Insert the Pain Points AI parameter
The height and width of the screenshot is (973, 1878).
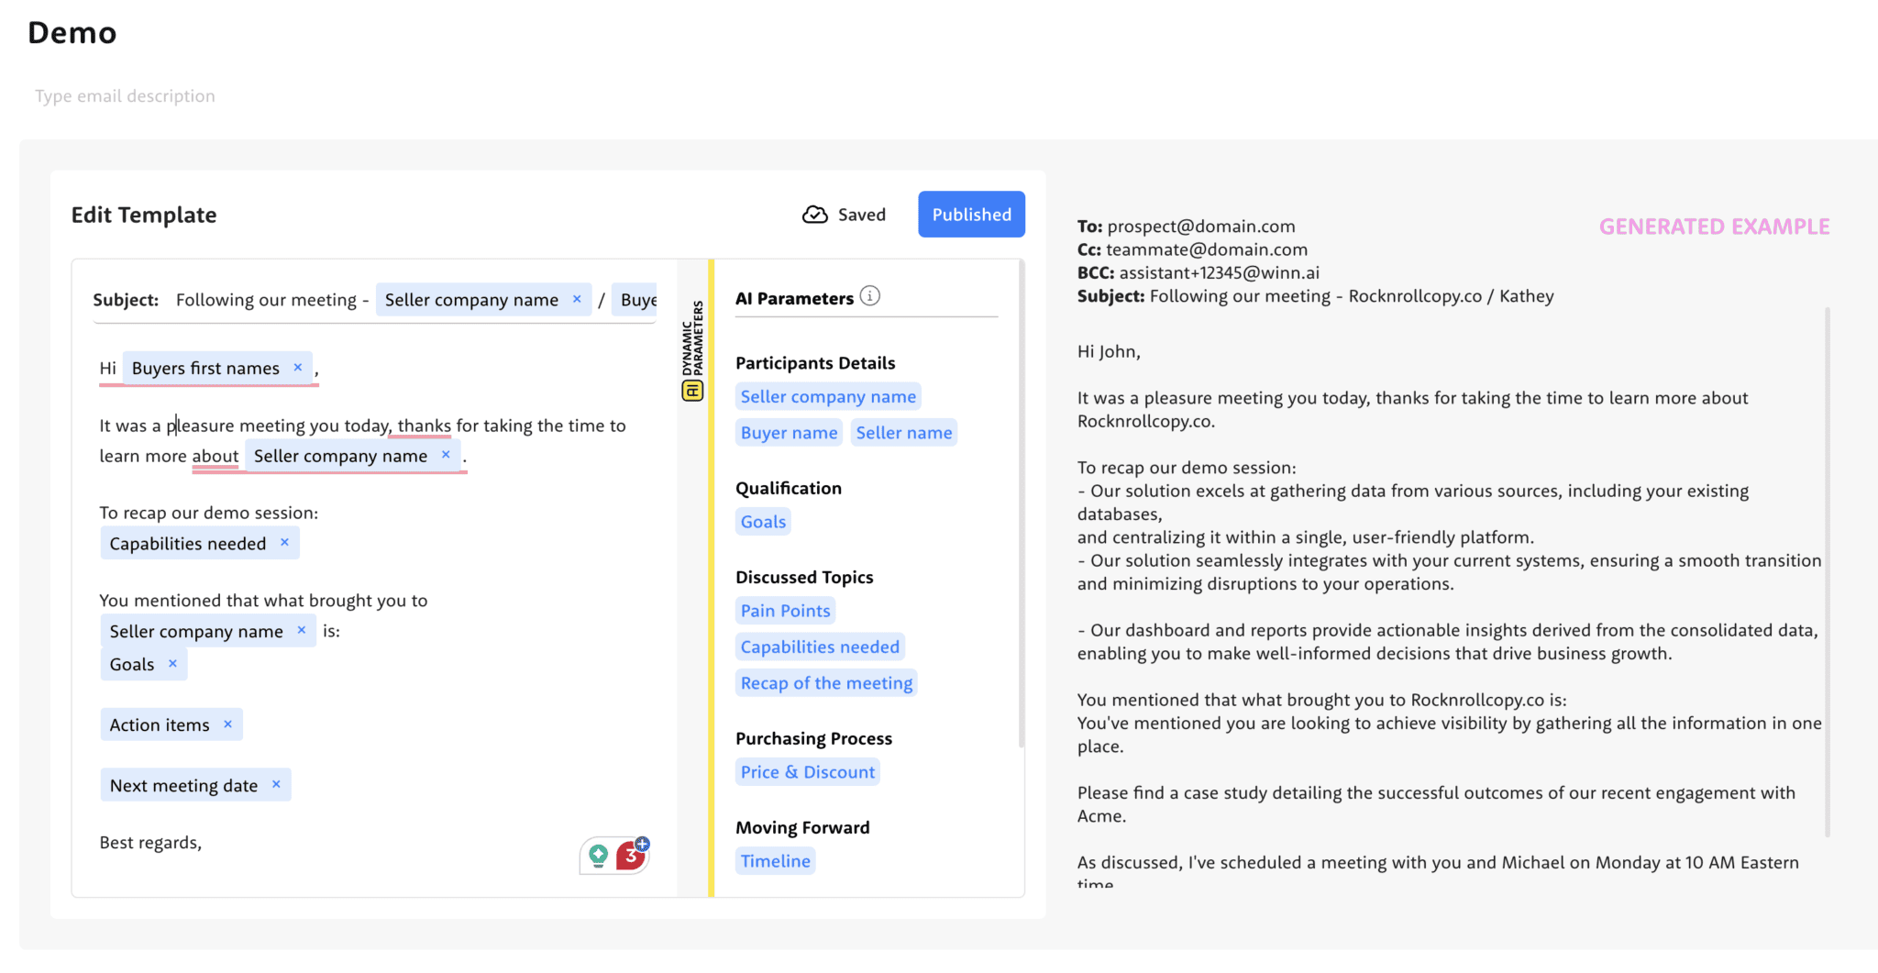(786, 611)
